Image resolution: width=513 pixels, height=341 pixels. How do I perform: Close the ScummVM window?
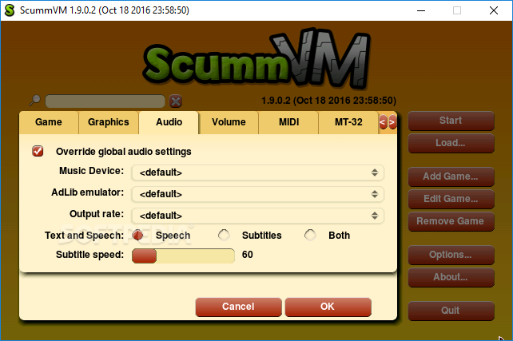493,10
